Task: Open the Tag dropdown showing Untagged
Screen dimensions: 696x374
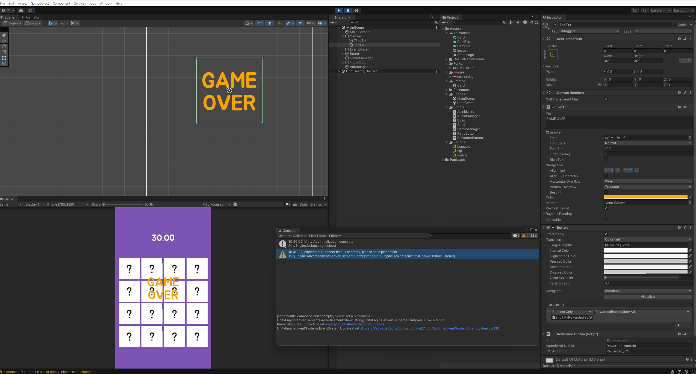Action: 589,31
